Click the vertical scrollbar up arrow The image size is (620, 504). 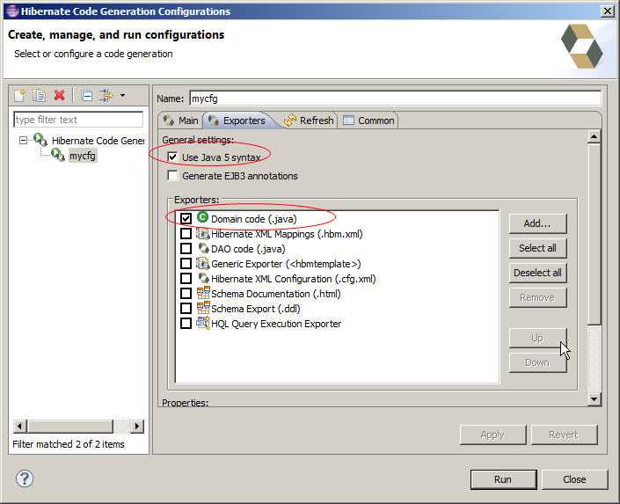coord(594,137)
